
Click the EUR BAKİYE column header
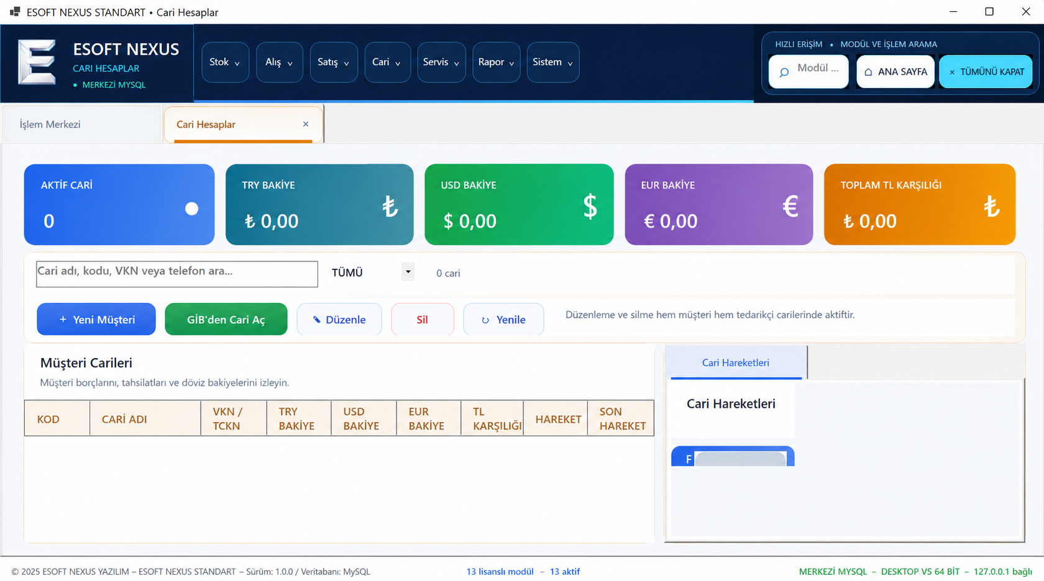pyautogui.click(x=429, y=419)
